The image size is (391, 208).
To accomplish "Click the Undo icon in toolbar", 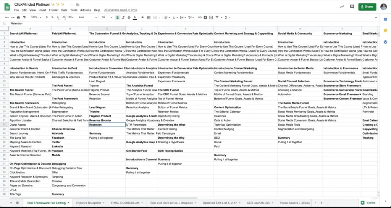I will point(7,18).
